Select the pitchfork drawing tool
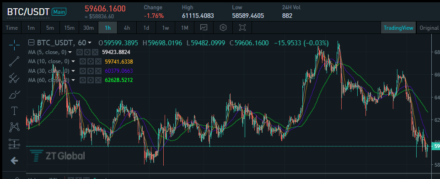Image resolution: width=440 pixels, height=179 pixels. click(14, 78)
